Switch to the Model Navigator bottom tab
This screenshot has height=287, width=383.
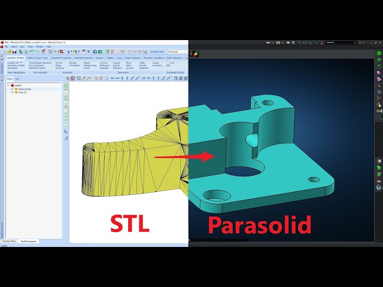tap(28, 241)
